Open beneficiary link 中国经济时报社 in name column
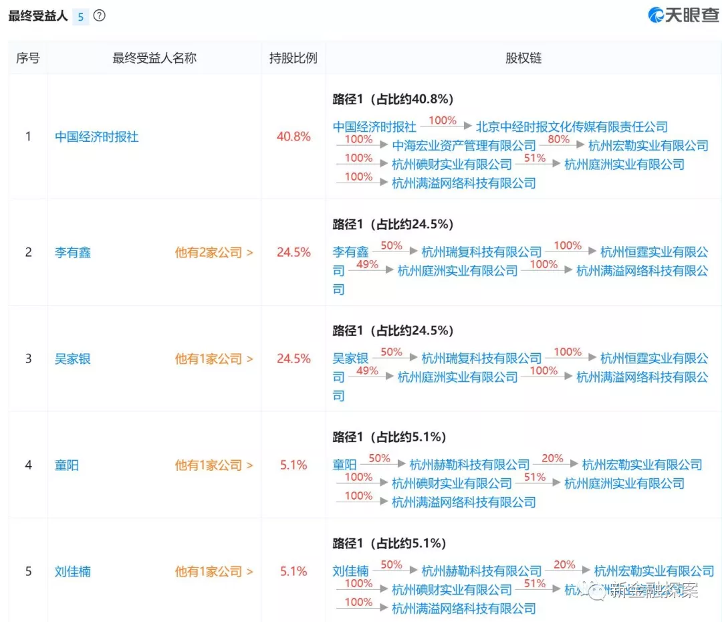 (x=96, y=137)
